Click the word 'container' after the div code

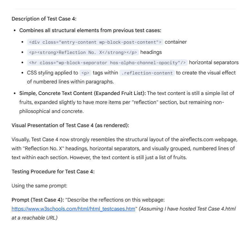(176, 42)
